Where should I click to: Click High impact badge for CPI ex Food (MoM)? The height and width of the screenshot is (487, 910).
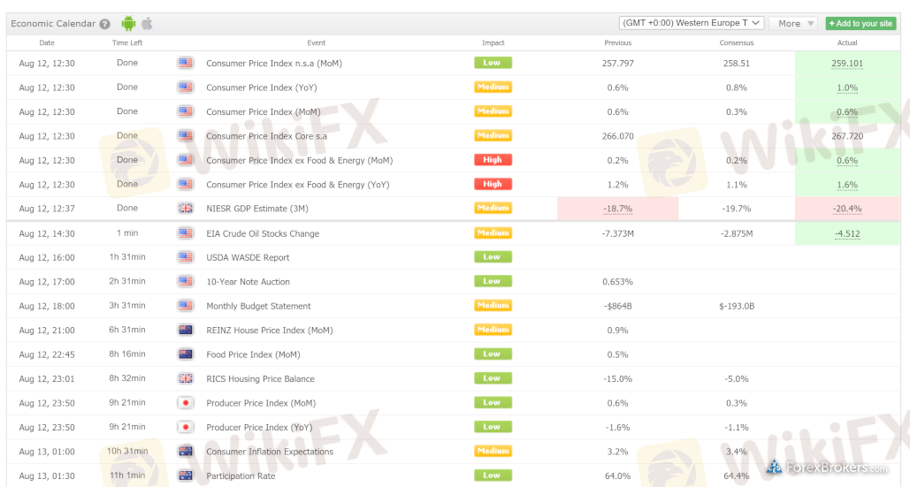pos(493,160)
